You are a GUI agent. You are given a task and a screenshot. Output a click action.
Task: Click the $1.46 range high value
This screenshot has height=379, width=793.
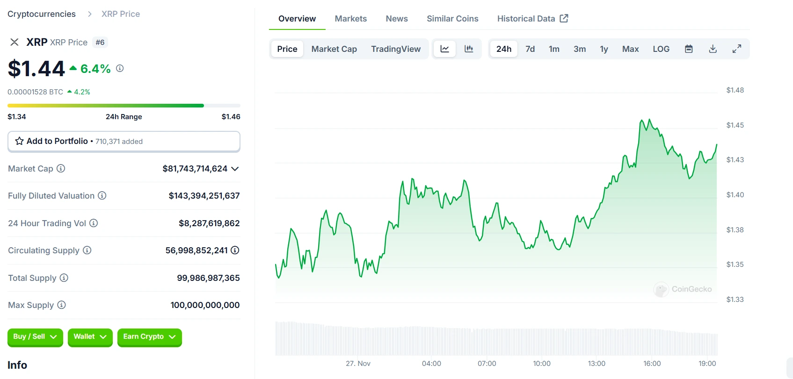(x=231, y=117)
